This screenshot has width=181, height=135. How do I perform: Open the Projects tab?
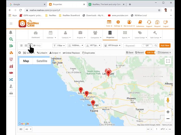pyautogui.click(x=80, y=35)
